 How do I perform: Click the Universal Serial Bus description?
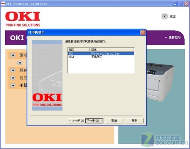tap(105, 53)
